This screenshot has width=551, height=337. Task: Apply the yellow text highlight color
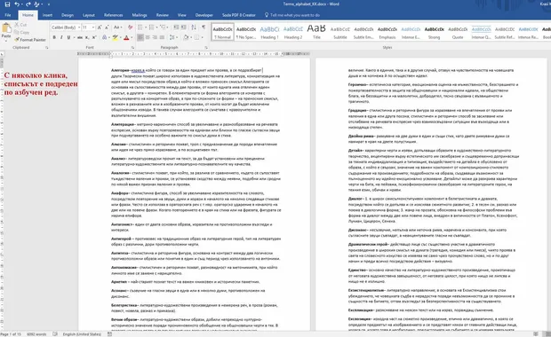(115, 37)
